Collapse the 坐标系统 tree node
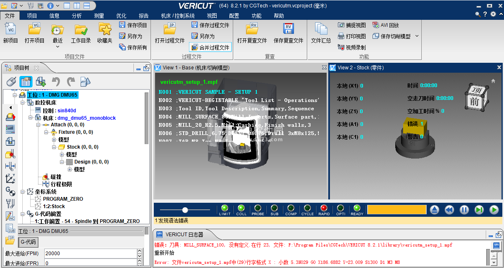Viewport: 504px width, 268px height. [x=23, y=192]
